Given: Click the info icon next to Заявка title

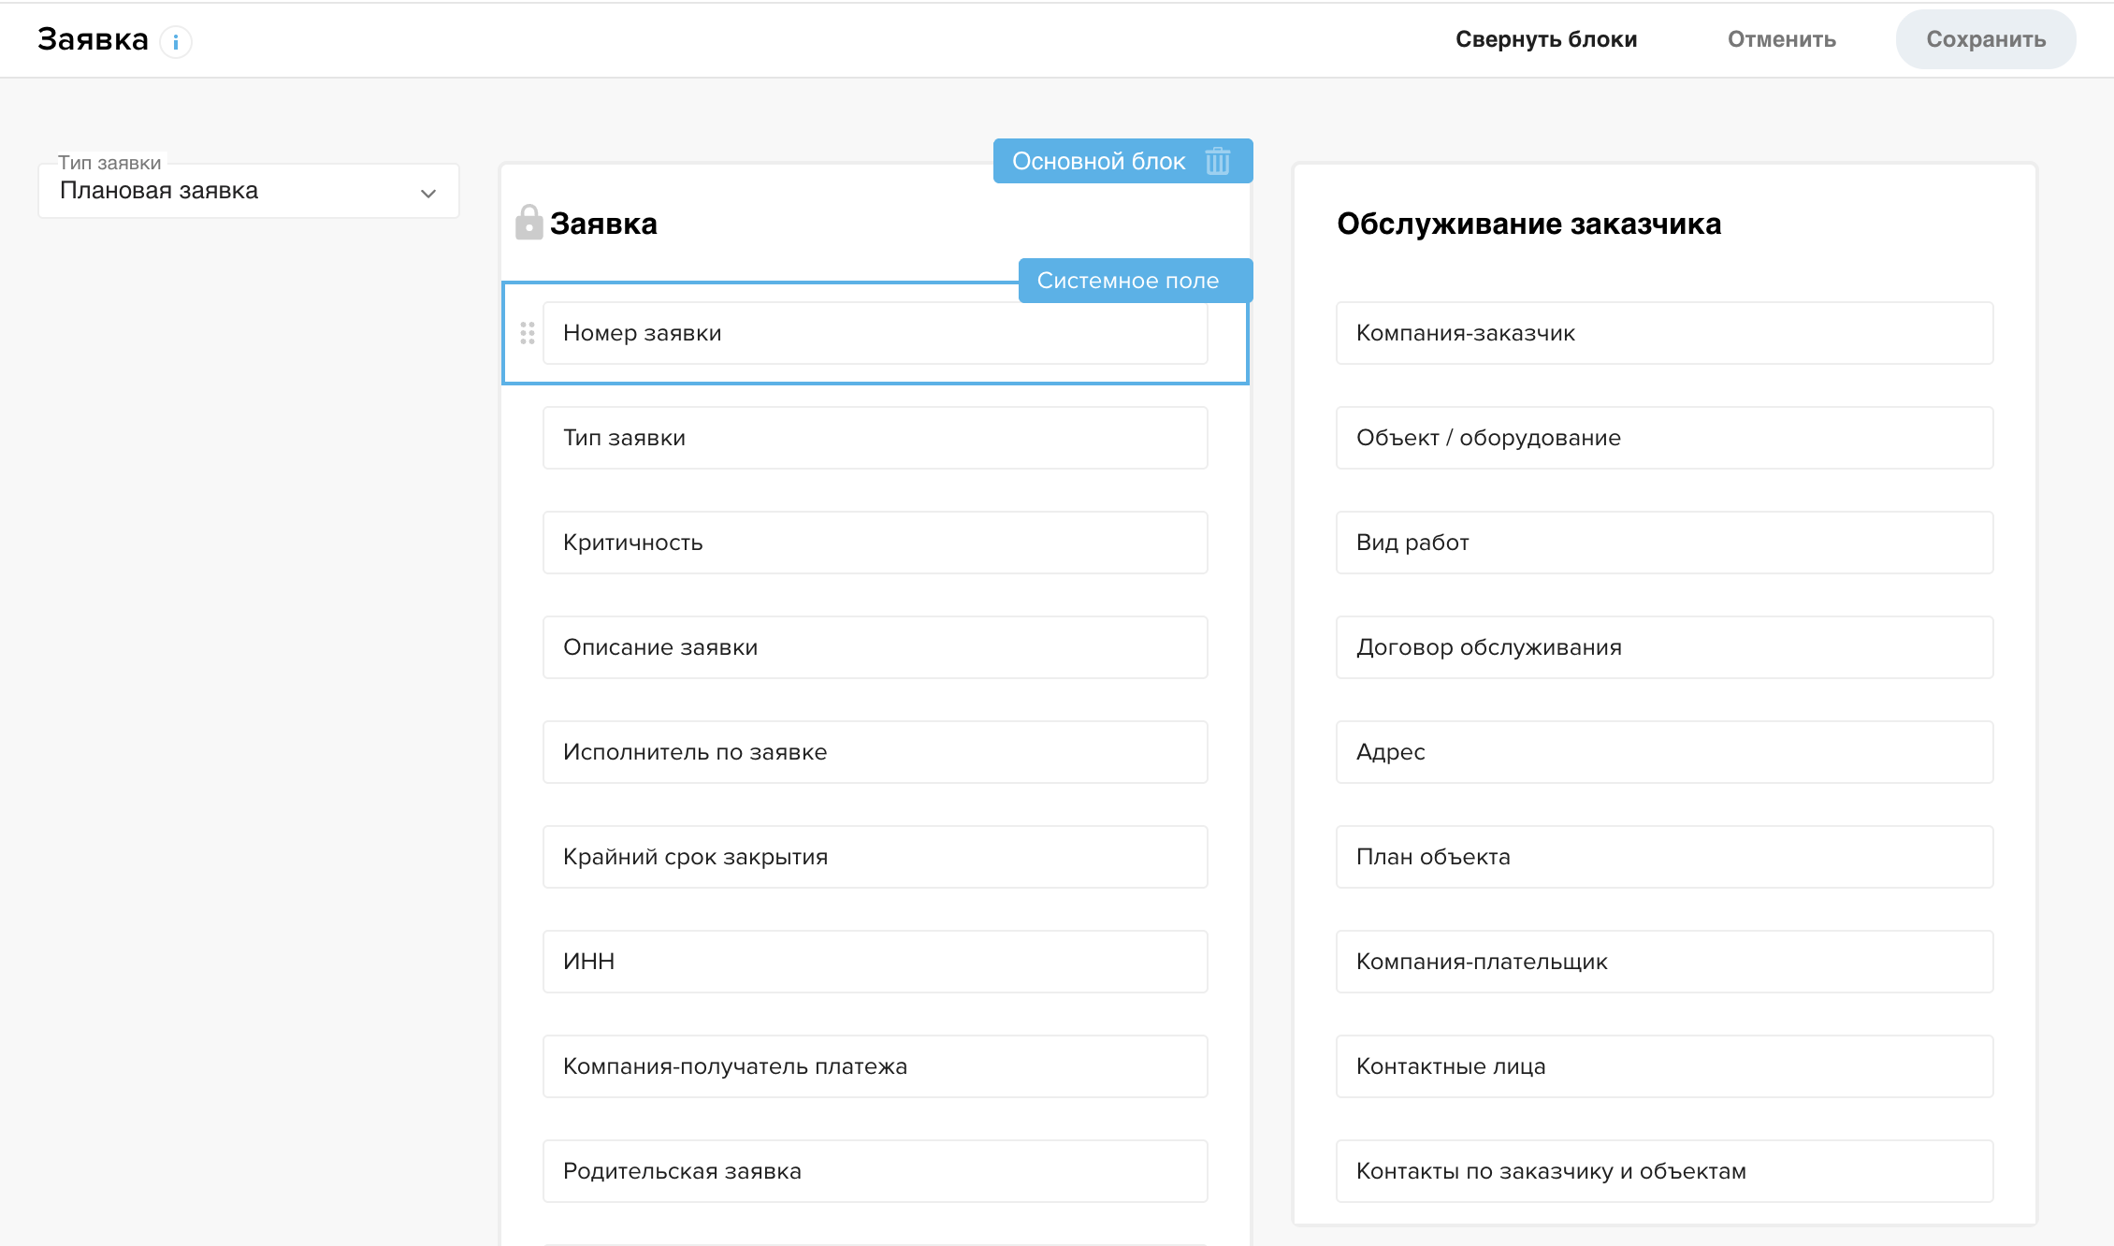Looking at the screenshot, I should (x=176, y=42).
